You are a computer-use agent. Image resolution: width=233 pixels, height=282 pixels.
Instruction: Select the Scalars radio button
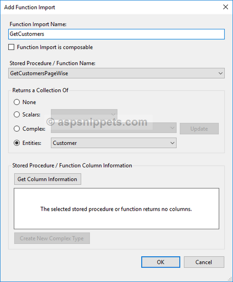pyautogui.click(x=17, y=115)
